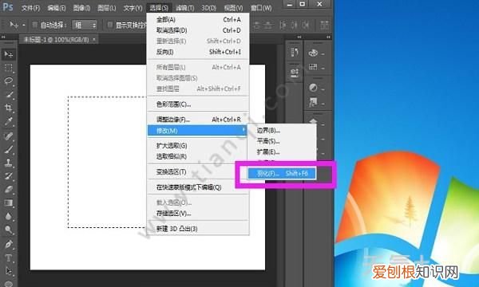The width and height of the screenshot is (479, 287).
Task: Choose 平滑(S)... in the Modify submenu
Action: click(282, 141)
